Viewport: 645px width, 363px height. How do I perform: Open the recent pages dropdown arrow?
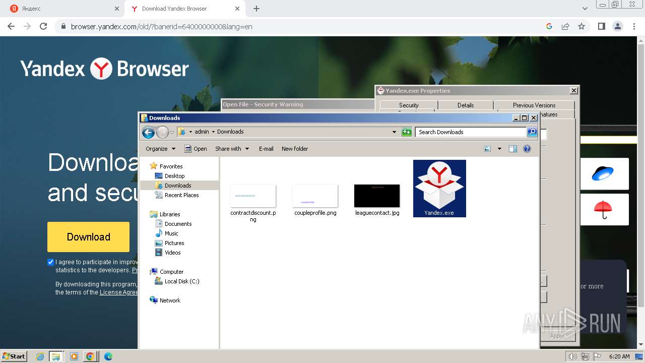click(x=172, y=133)
